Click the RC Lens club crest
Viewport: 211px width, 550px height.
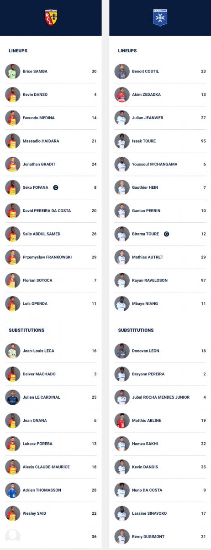(x=51, y=17)
